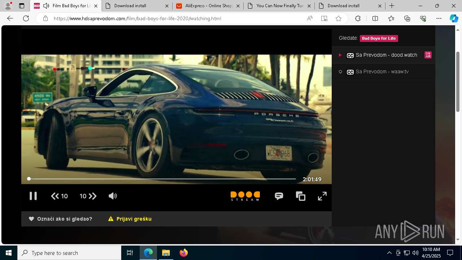Image resolution: width=462 pixels, height=260 pixels.
Task: Open Task View on taskbar
Action: (x=130, y=253)
